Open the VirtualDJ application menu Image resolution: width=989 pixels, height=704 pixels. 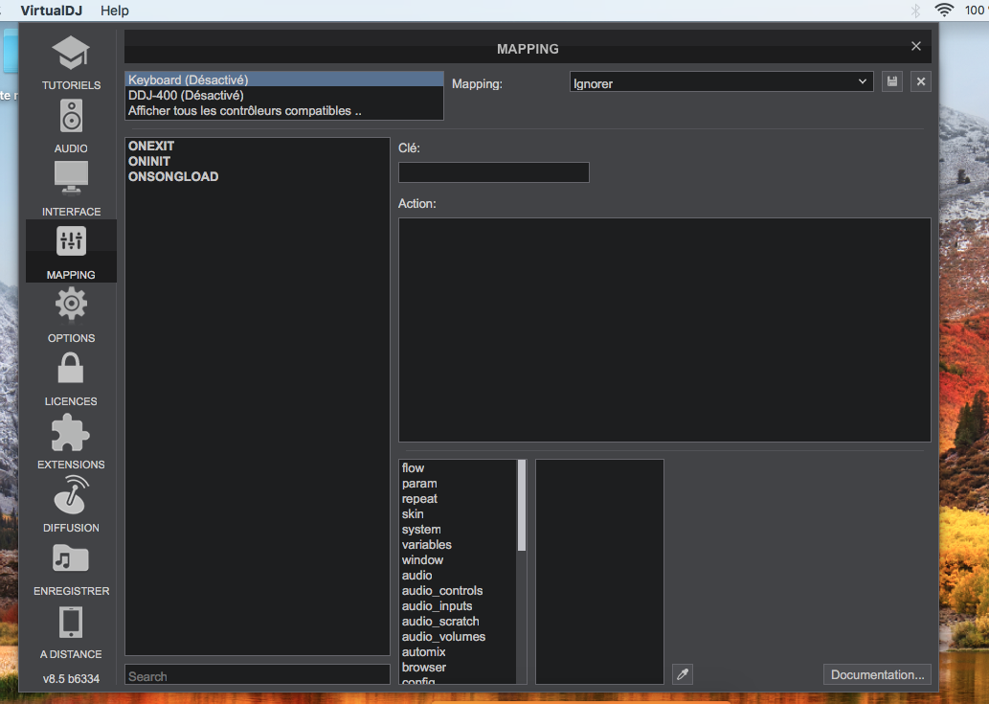click(51, 11)
